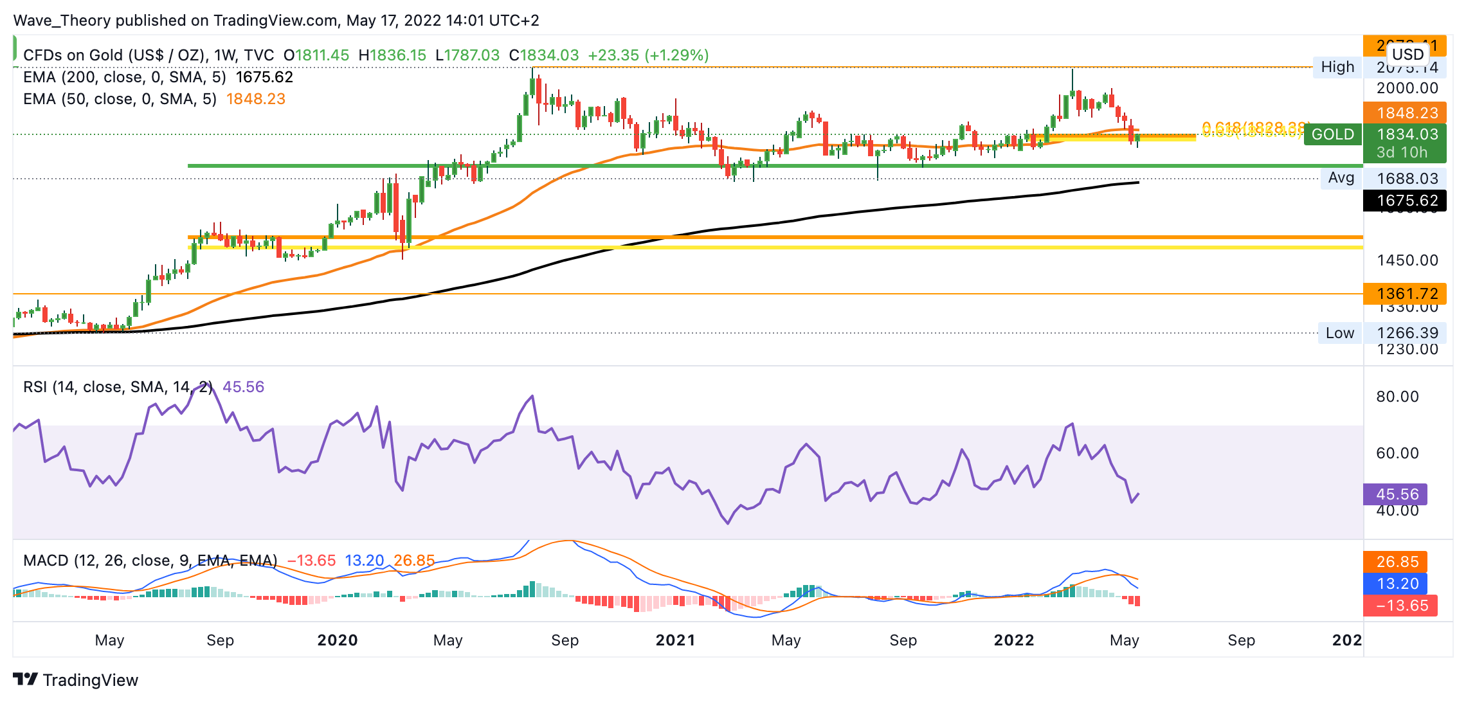Click the orange 1848.23 EMA price tag
This screenshot has width=1466, height=702.
point(1405,113)
